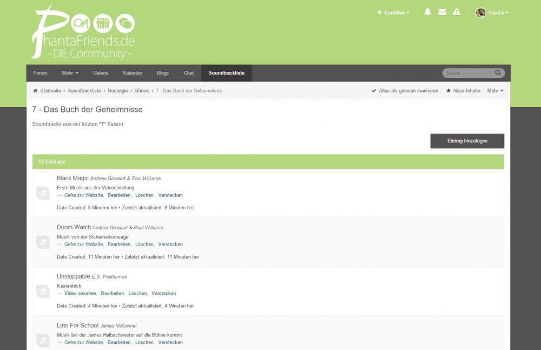Open the warning triangle reports icon
The width and height of the screenshot is (541, 350).
coord(457,12)
